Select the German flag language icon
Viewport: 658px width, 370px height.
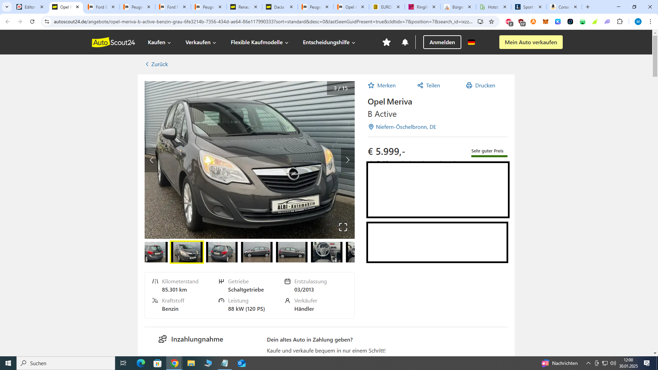click(471, 42)
